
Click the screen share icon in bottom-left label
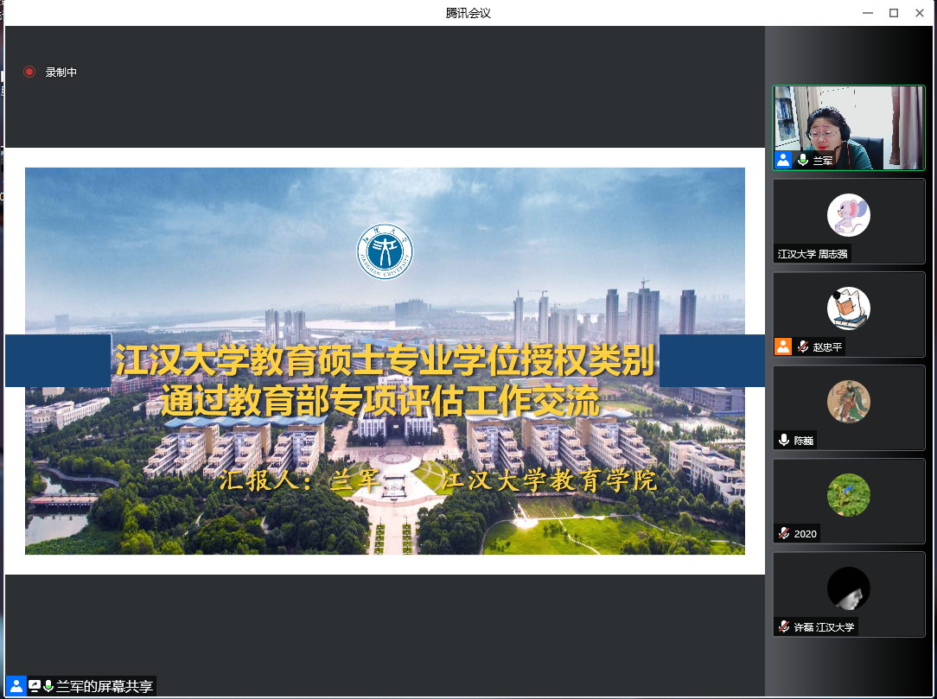pos(35,686)
